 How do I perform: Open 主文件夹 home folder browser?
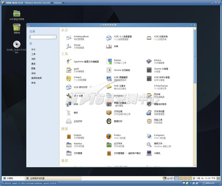[x=115, y=145]
